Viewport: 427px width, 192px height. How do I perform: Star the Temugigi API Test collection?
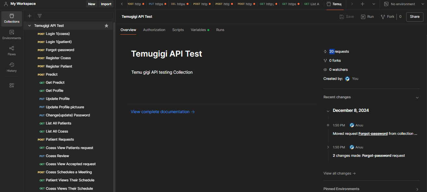point(106,26)
